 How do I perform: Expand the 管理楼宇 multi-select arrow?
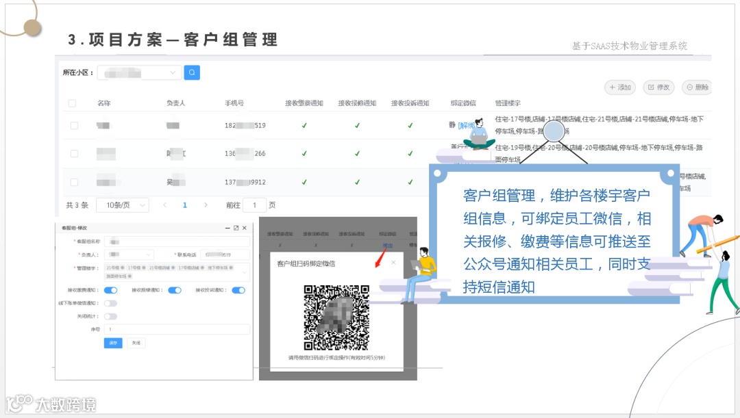click(x=245, y=272)
